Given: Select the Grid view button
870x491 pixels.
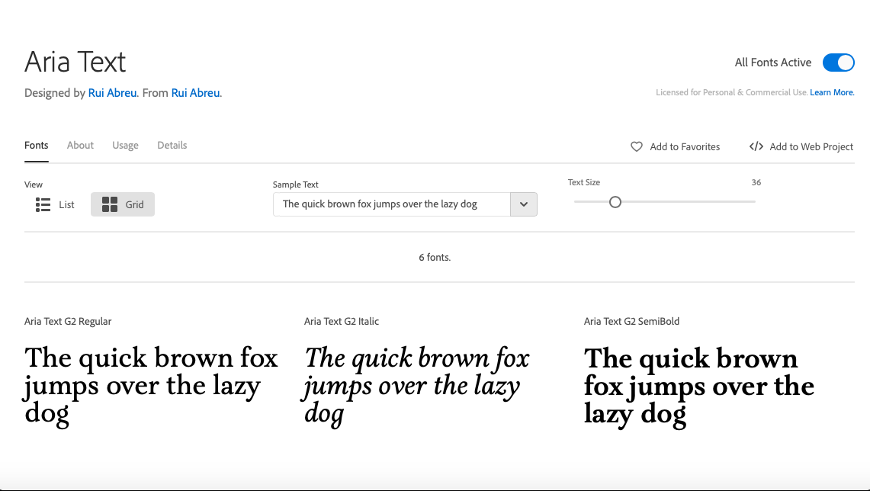Looking at the screenshot, I should [x=123, y=204].
